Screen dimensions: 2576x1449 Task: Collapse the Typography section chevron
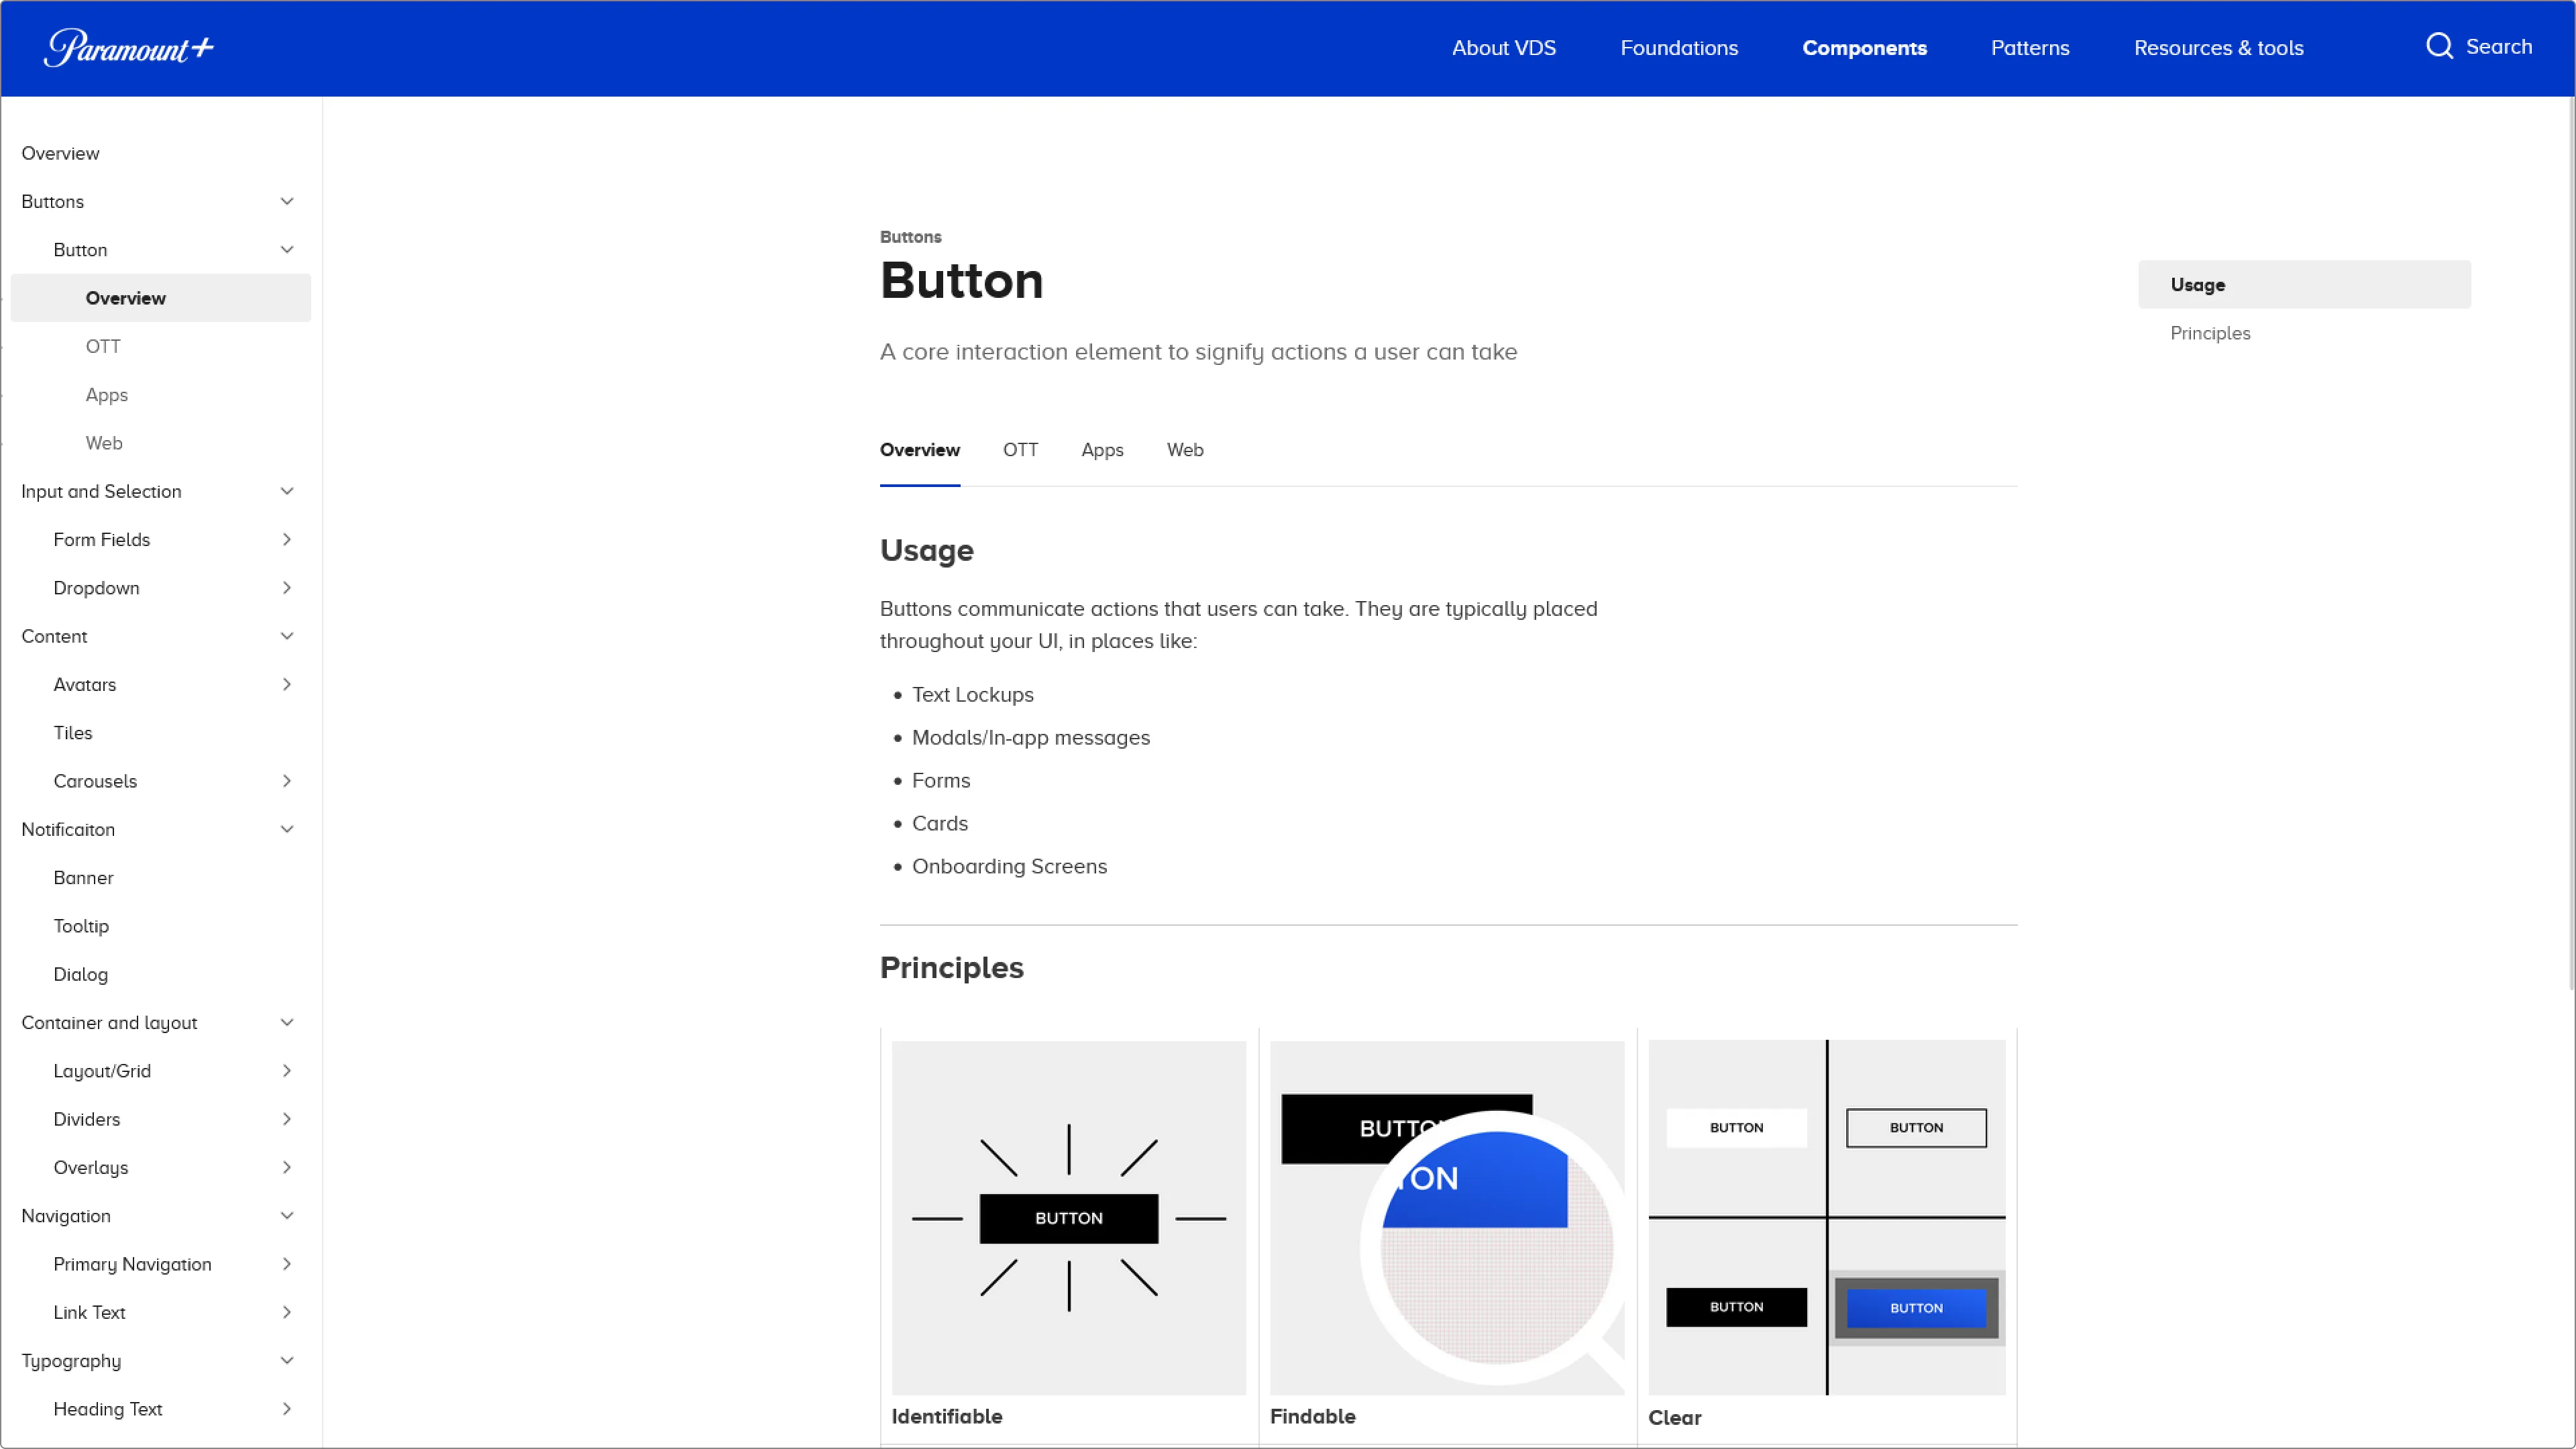click(x=287, y=1361)
